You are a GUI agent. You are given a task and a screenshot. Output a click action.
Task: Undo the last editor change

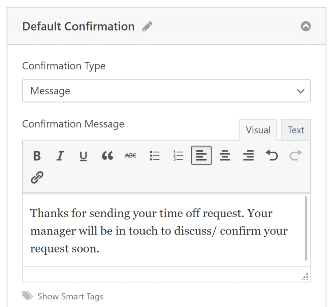272,155
